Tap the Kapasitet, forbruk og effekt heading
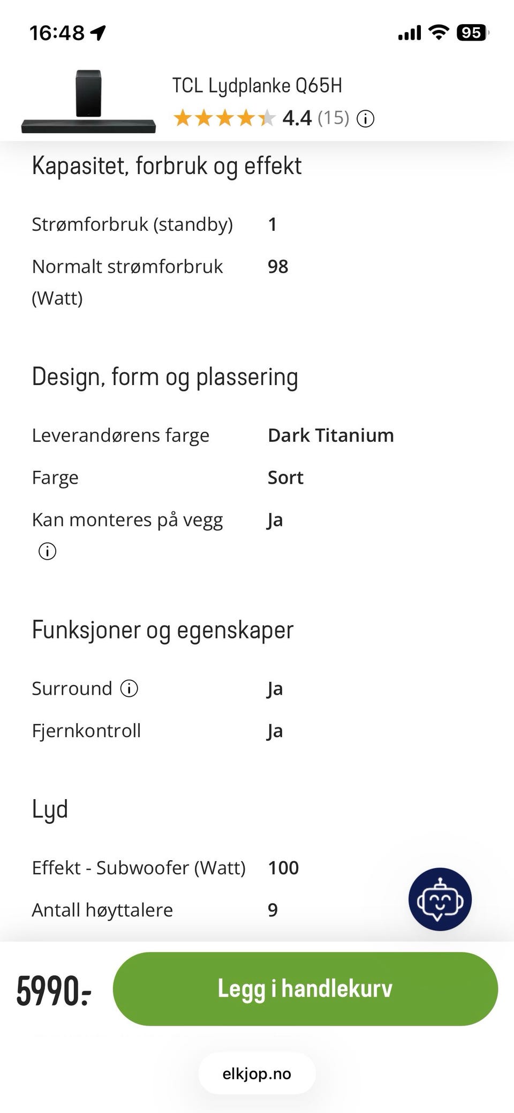514x1113 pixels. point(167,166)
